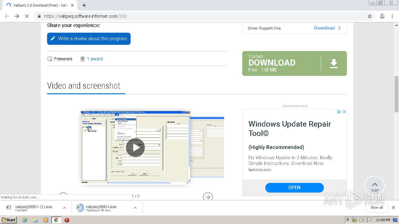Screen dimensions: 399x224
Task: Click the address bar URL
Action: click(85, 16)
